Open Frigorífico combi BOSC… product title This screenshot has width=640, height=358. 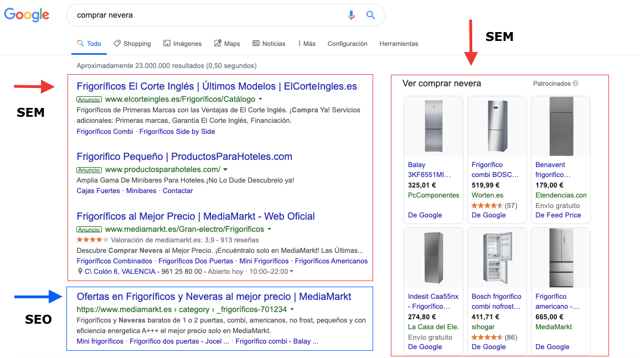tap(495, 170)
